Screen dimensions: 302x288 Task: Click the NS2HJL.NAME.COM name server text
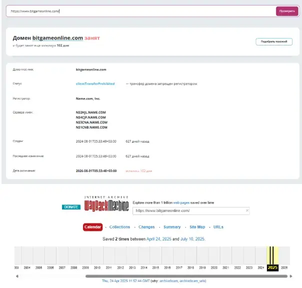coord(91,112)
